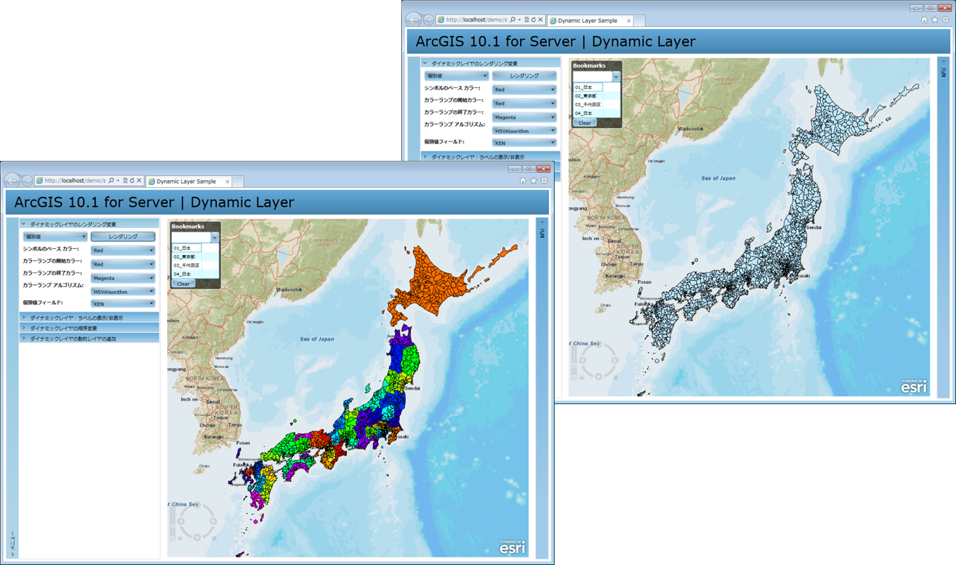Open symbol base color Red dropdown, front window

coord(123,250)
